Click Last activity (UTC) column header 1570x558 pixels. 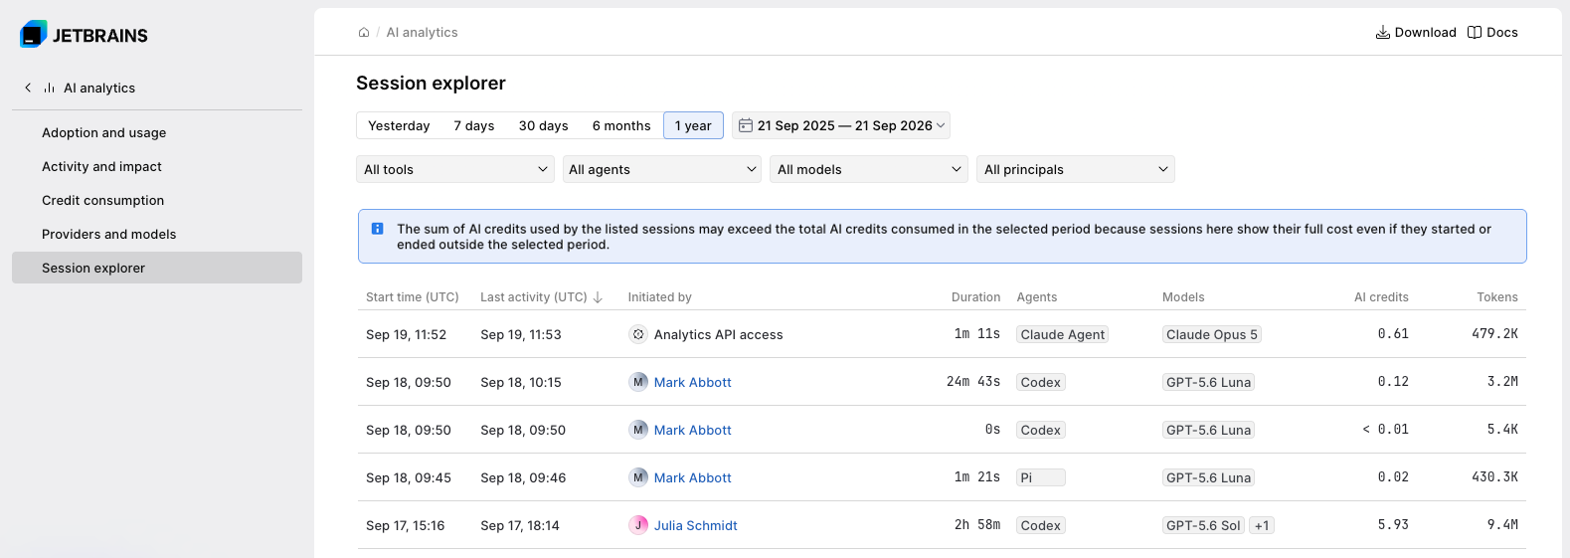(534, 296)
